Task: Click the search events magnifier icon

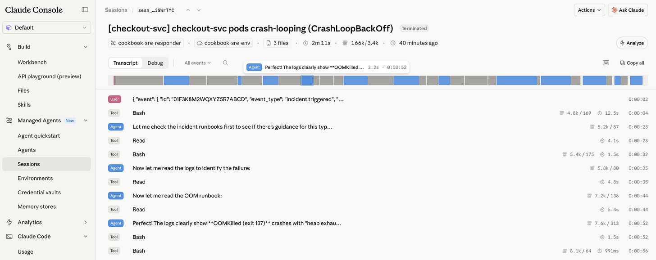Action: [x=225, y=63]
